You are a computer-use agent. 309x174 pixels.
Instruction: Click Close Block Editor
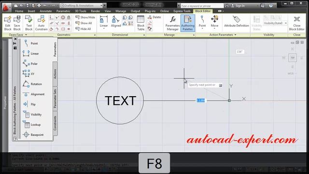click(296, 23)
